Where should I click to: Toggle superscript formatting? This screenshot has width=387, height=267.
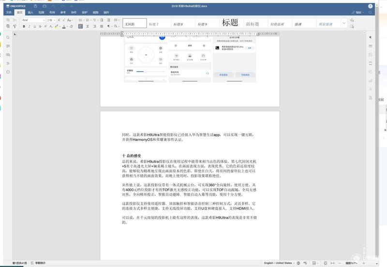point(45,26)
